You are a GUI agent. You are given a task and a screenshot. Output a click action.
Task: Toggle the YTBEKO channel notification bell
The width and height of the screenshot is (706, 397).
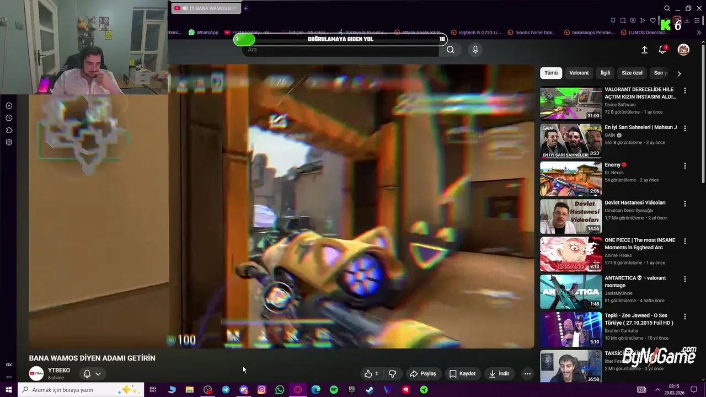point(87,374)
